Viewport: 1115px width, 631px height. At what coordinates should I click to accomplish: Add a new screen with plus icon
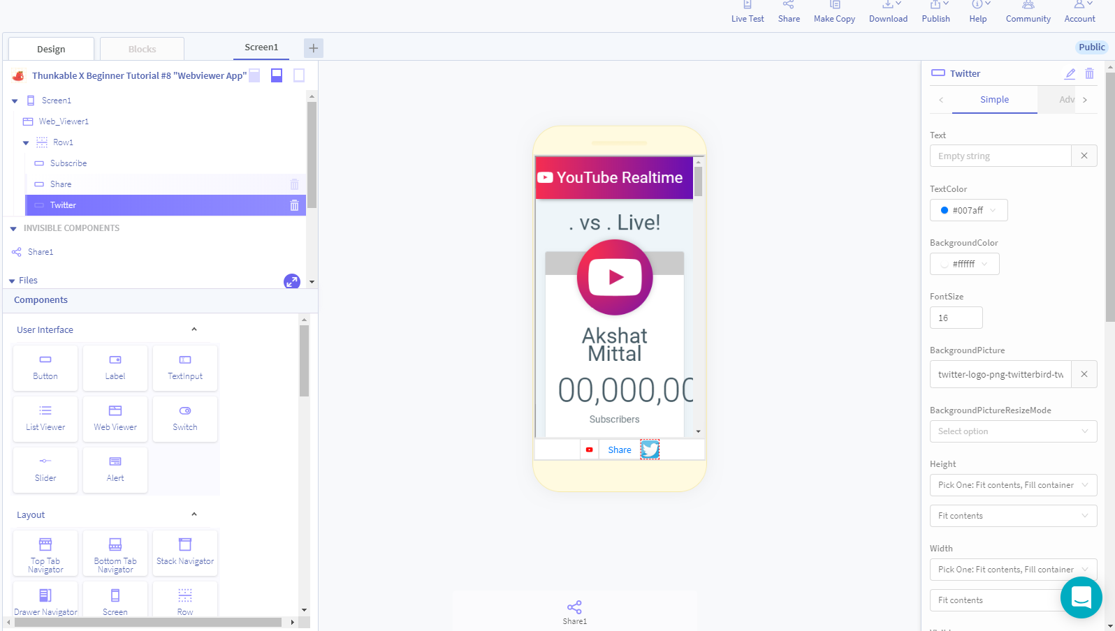314,48
